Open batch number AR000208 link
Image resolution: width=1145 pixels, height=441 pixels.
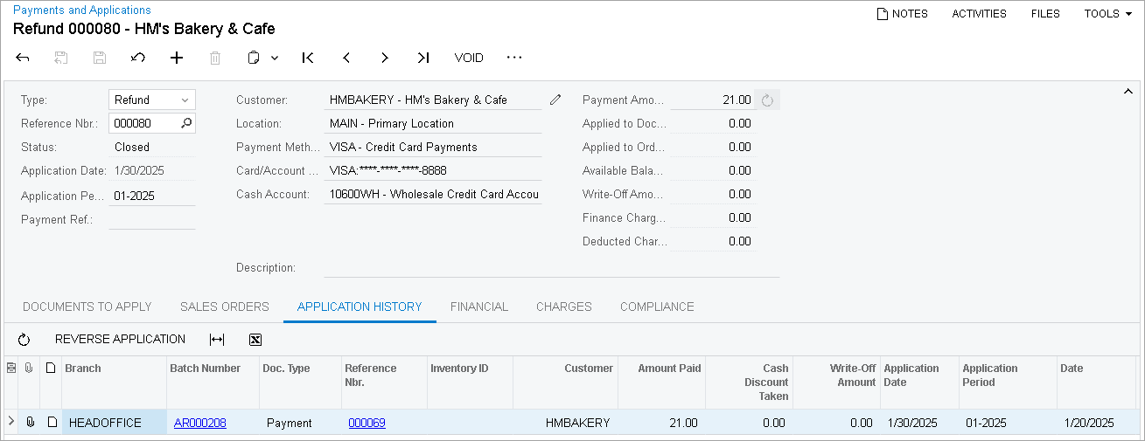(199, 423)
